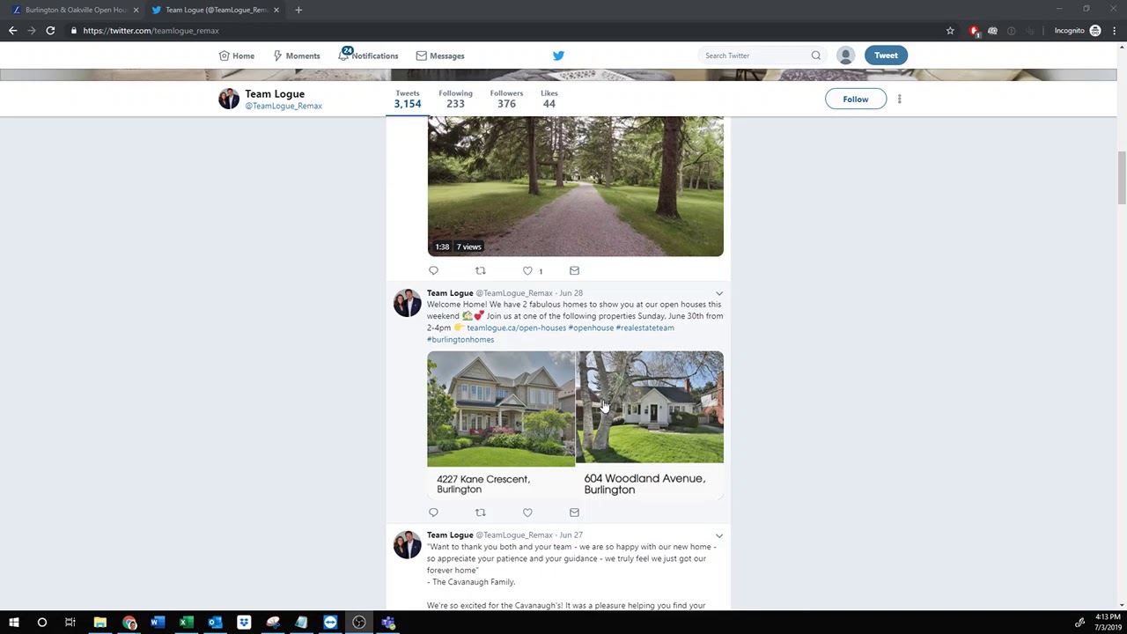
Task: Open Task View on the taskbar
Action: point(70,623)
